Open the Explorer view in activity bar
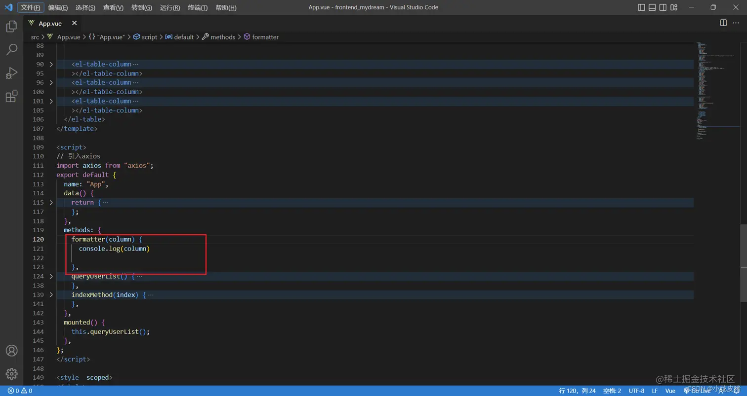This screenshot has height=396, width=747. click(x=11, y=26)
